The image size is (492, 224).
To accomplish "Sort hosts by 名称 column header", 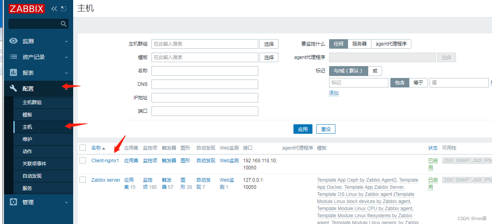I will pyautogui.click(x=98, y=148).
